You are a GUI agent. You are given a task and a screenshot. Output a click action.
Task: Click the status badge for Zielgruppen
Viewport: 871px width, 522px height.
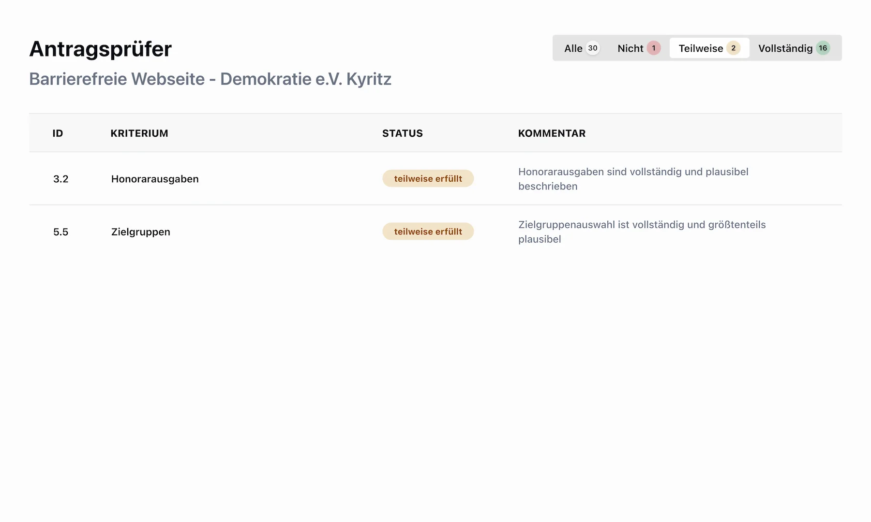[428, 232]
